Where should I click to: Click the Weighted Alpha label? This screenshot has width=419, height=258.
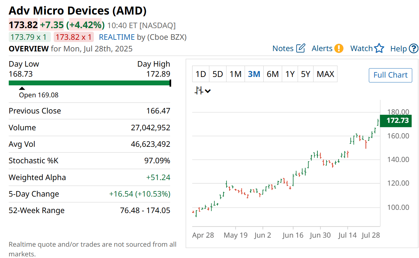[x=37, y=177]
